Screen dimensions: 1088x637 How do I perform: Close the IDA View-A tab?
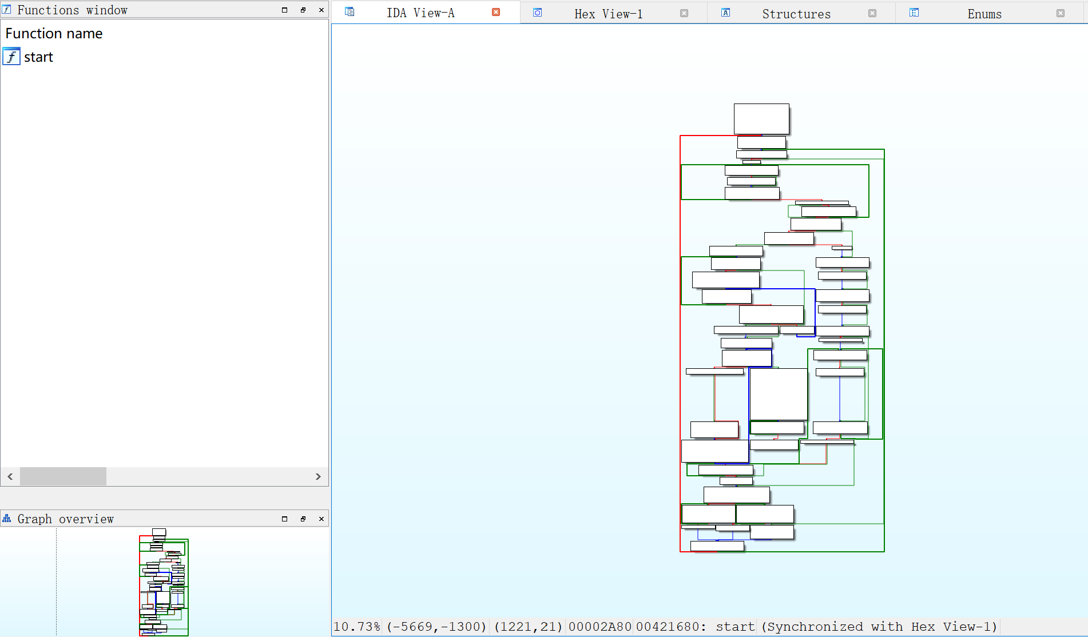pyautogui.click(x=496, y=12)
